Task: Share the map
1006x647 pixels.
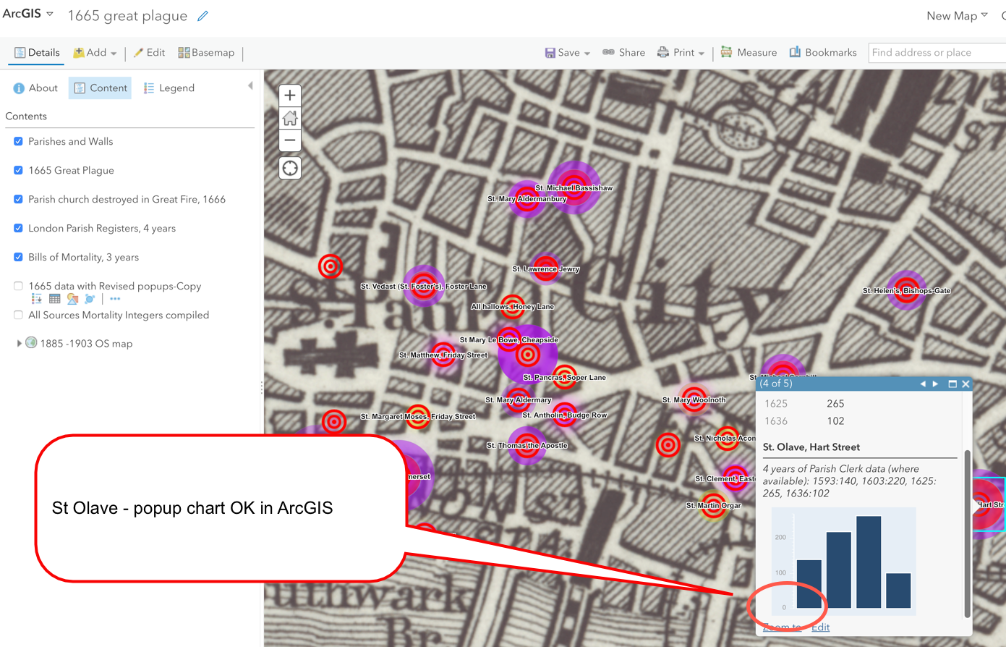Action: pos(623,52)
